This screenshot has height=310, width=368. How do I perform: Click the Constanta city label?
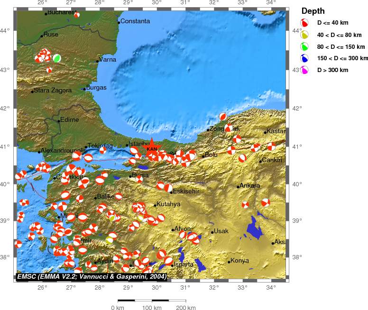click(135, 21)
